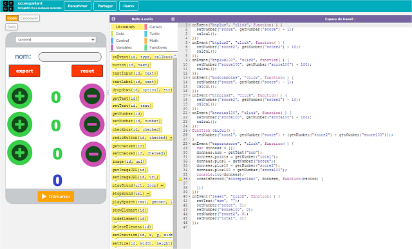Open the screen1 screen dropdown
Image resolution: width=412 pixels, height=249 pixels.
(x=56, y=39)
